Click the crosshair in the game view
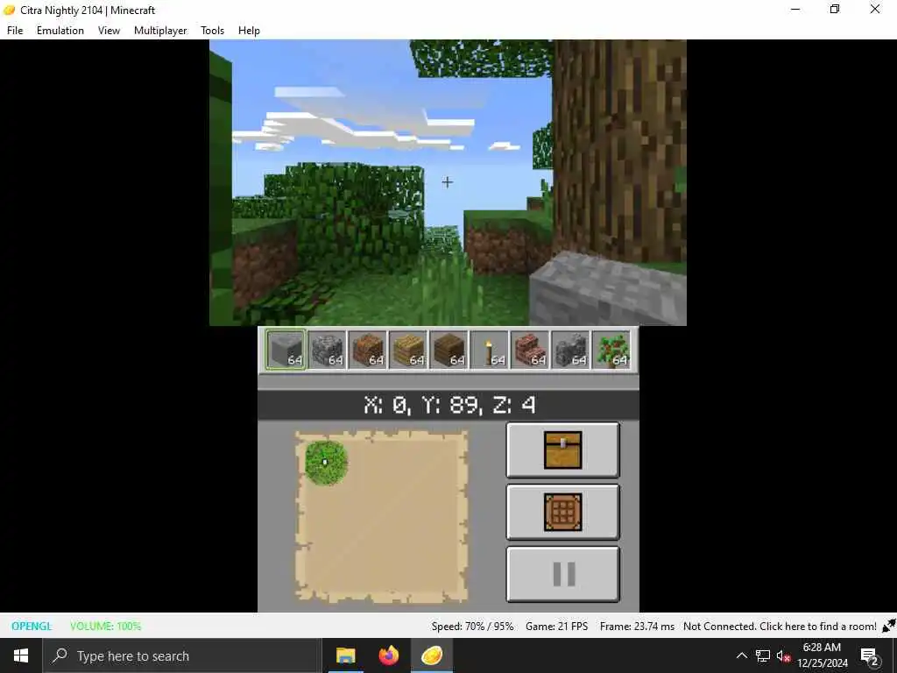 [x=448, y=182]
